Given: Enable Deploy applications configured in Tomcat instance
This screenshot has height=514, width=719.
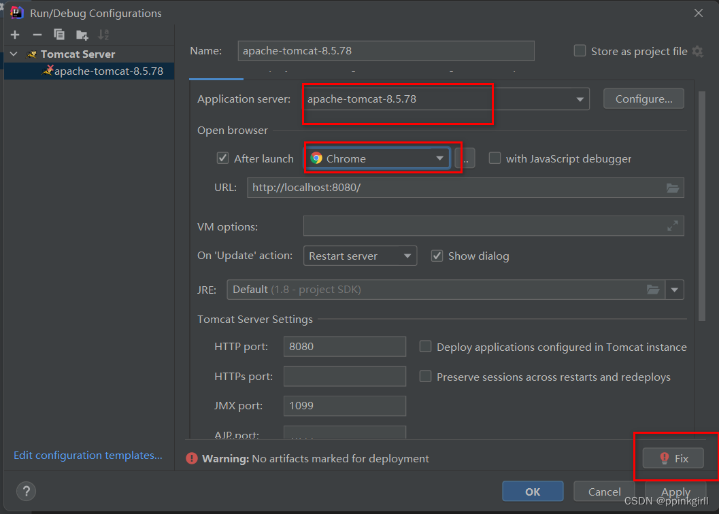Looking at the screenshot, I should tap(426, 347).
